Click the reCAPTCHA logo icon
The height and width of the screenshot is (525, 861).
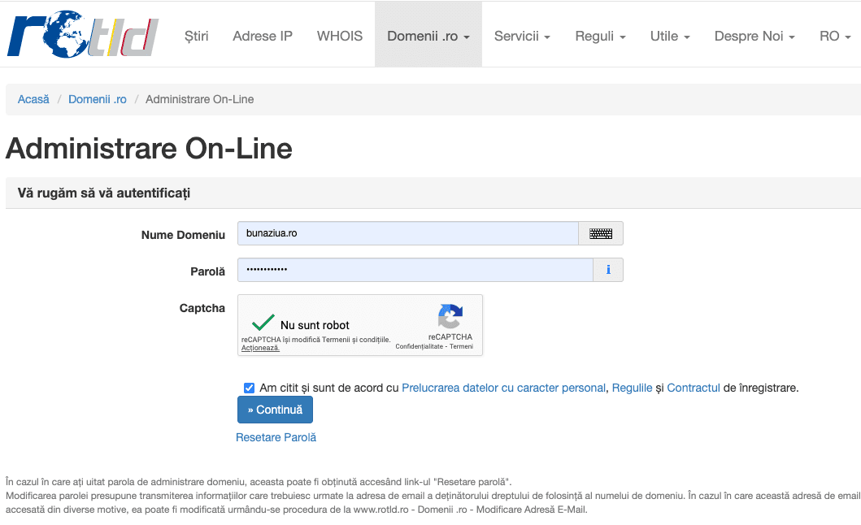pyautogui.click(x=450, y=316)
